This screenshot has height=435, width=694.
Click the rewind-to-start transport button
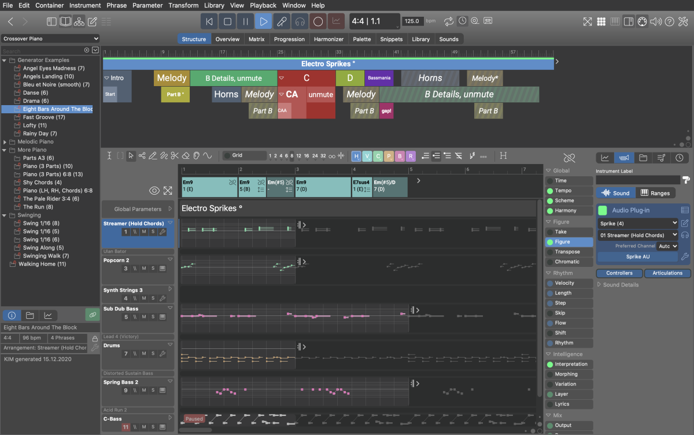210,21
